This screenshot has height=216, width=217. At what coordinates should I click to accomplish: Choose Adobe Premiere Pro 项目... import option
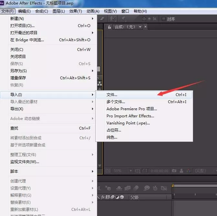pos(144,109)
